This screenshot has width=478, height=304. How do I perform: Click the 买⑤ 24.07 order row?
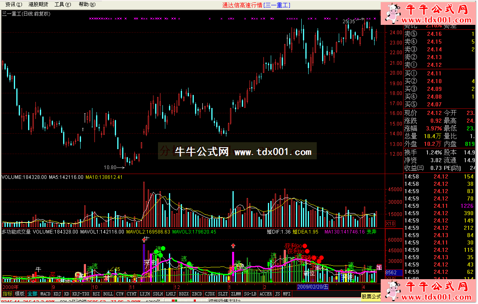click(439, 104)
